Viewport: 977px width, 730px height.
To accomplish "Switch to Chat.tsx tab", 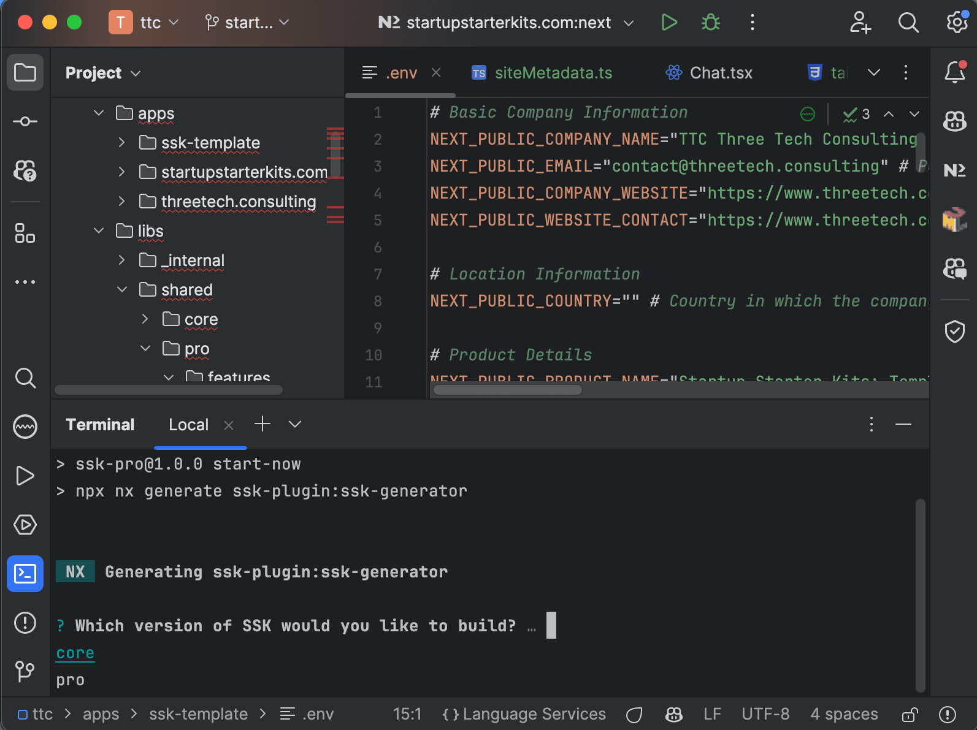I will (x=709, y=73).
